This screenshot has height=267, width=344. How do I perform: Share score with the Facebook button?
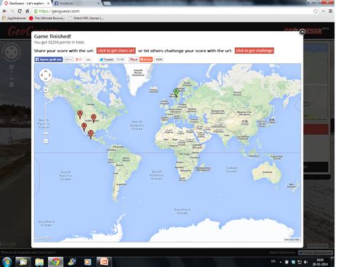click(x=49, y=59)
